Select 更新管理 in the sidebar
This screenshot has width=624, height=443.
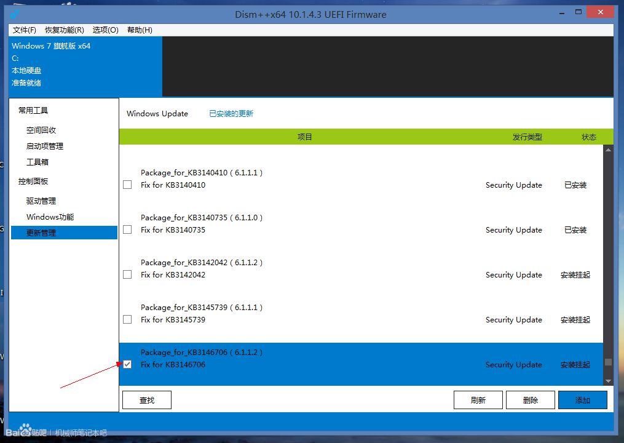[64, 233]
